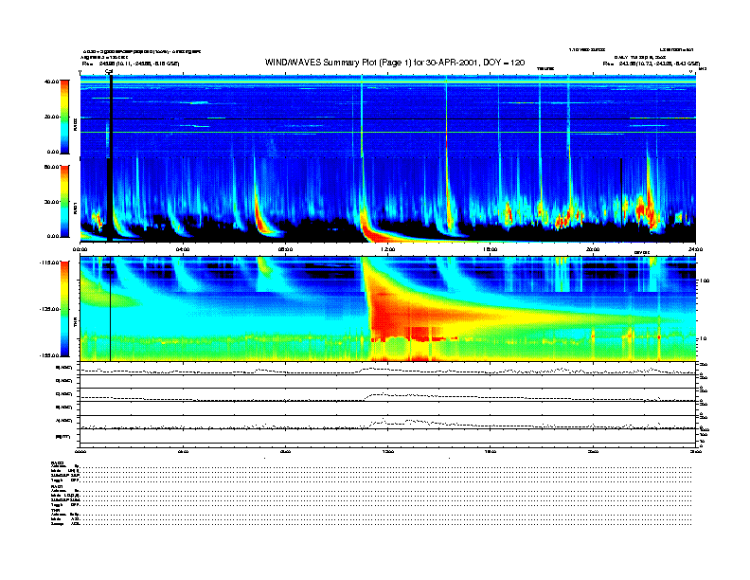Select the 40.00 color scale label
750x580 pixels.
point(51,82)
